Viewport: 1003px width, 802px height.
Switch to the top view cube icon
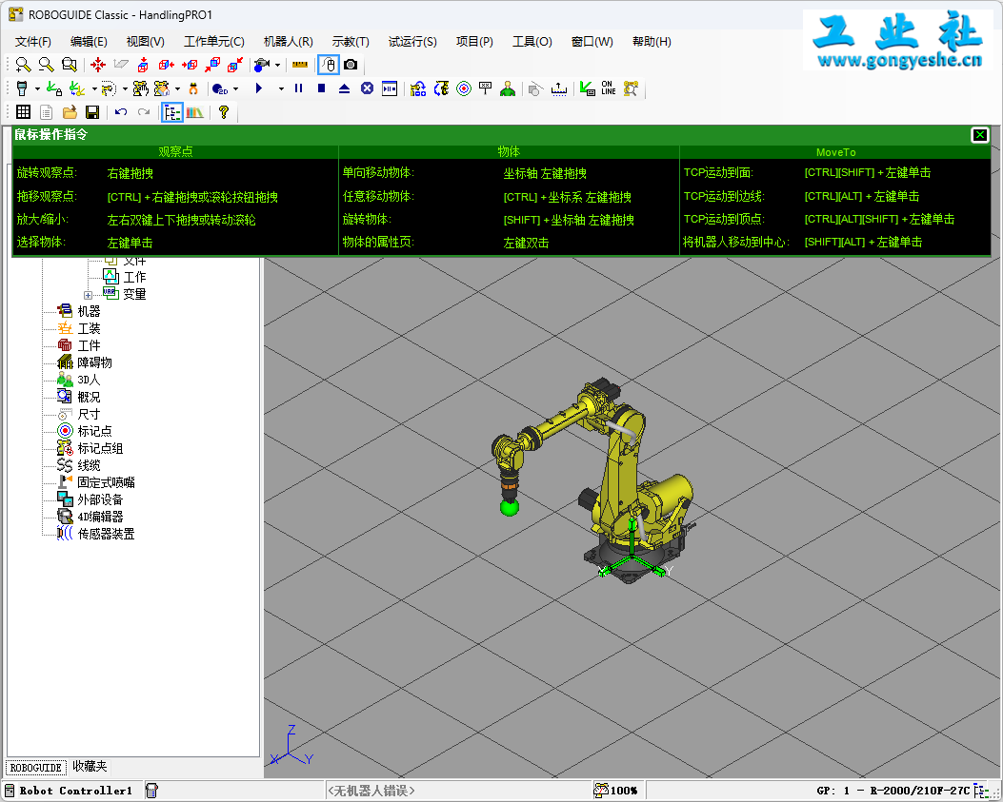coord(143,65)
